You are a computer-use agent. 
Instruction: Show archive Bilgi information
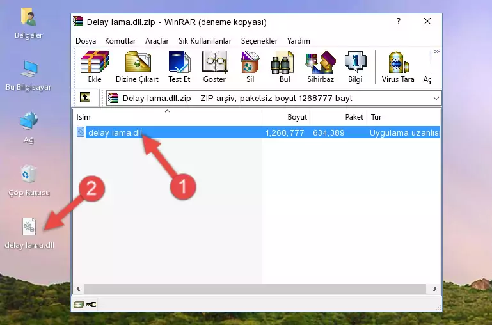[x=355, y=67]
